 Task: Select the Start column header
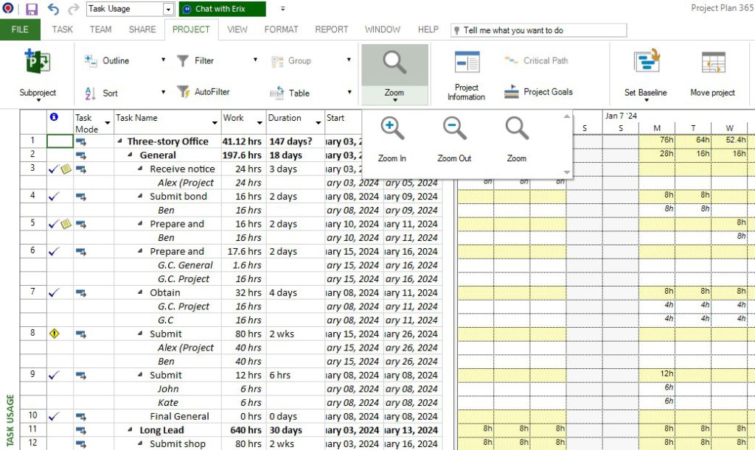(343, 122)
